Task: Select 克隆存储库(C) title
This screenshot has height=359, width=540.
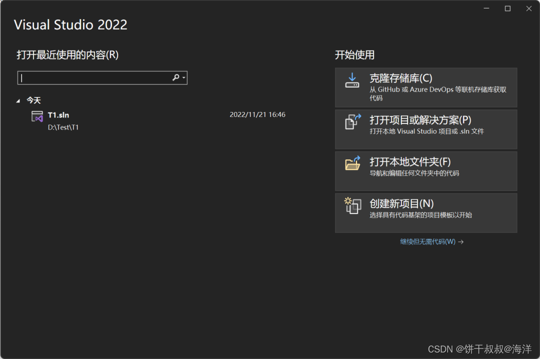Action: coord(401,78)
